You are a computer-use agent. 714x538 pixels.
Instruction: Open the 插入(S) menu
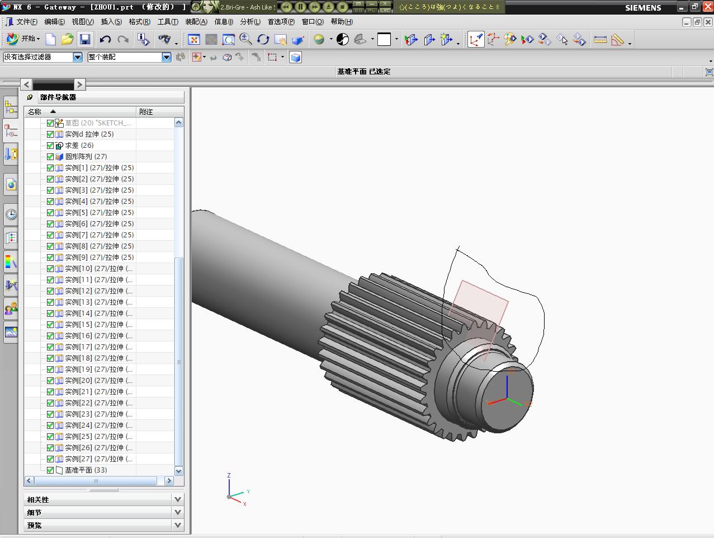pos(111,22)
